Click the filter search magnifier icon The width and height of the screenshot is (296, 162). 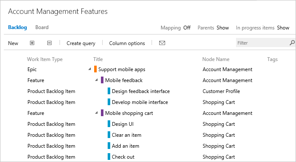click(292, 43)
